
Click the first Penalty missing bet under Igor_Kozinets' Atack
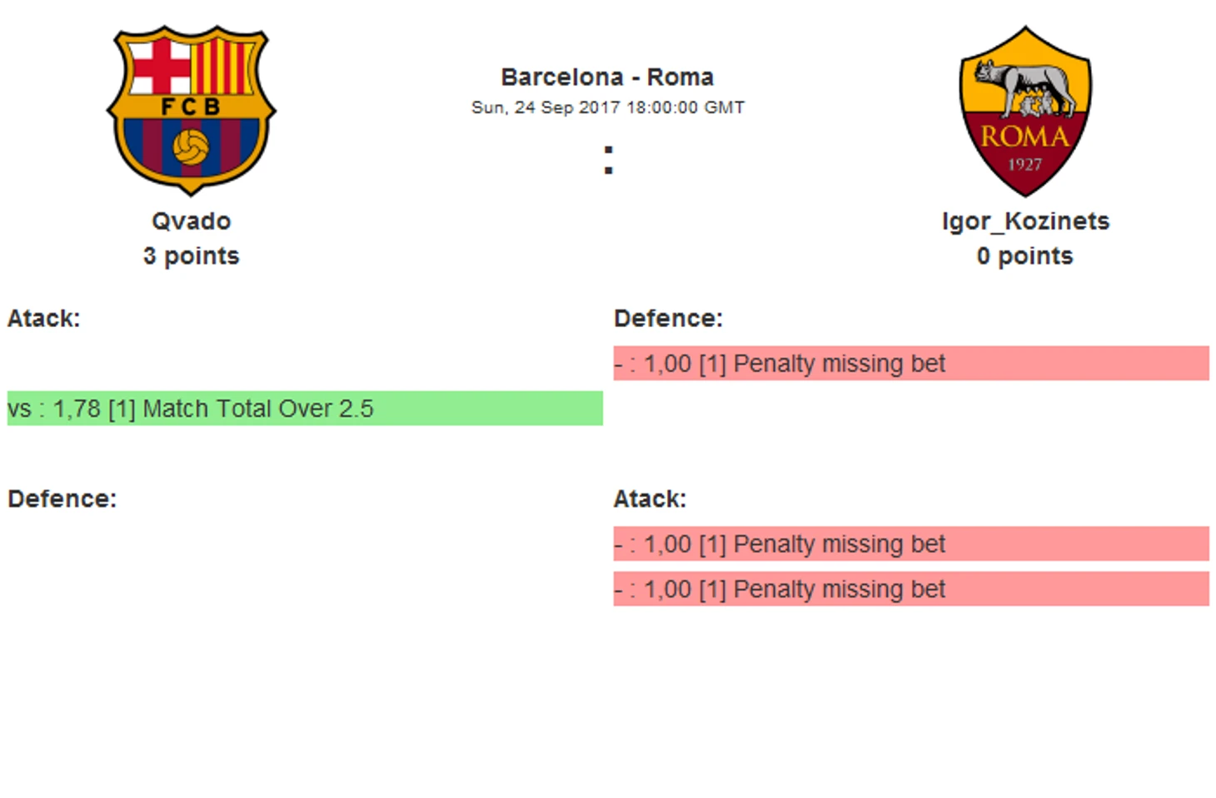pos(839,544)
